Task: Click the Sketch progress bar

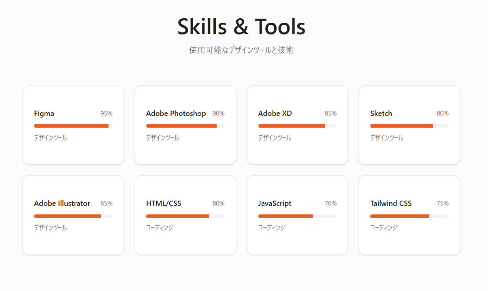Action: point(409,126)
